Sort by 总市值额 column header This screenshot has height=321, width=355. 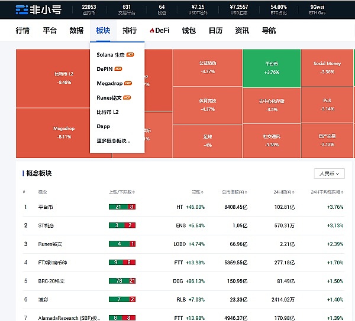point(234,192)
